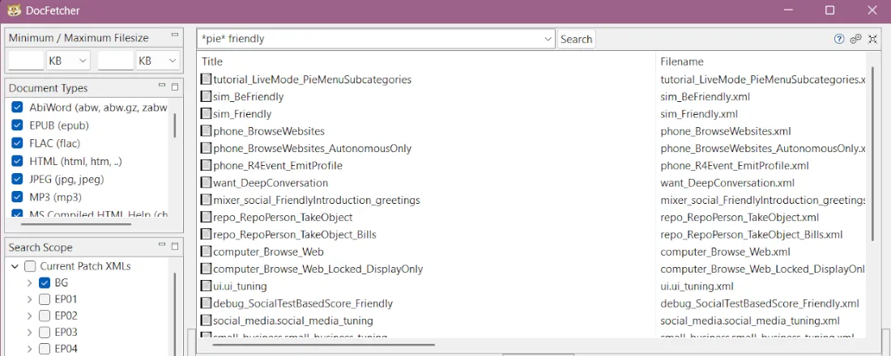The height and width of the screenshot is (356, 891).
Task: Click the Document Types horizontal scrollbar
Action: click(75, 224)
